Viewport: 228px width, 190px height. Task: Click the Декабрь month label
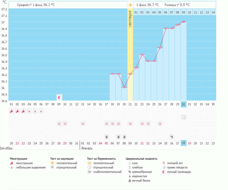click(x=6, y=148)
